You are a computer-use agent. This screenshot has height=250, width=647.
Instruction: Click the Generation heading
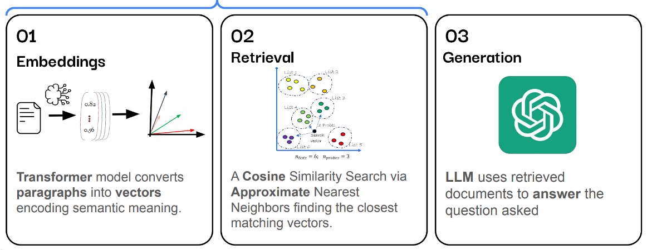(482, 57)
